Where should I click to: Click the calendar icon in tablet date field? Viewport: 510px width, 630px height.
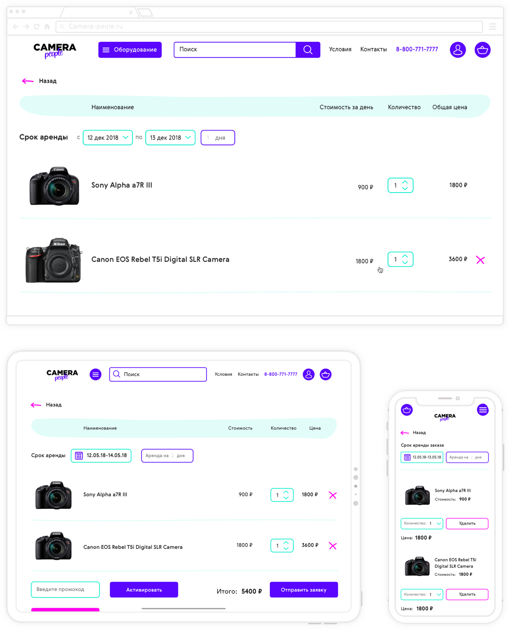[79, 456]
